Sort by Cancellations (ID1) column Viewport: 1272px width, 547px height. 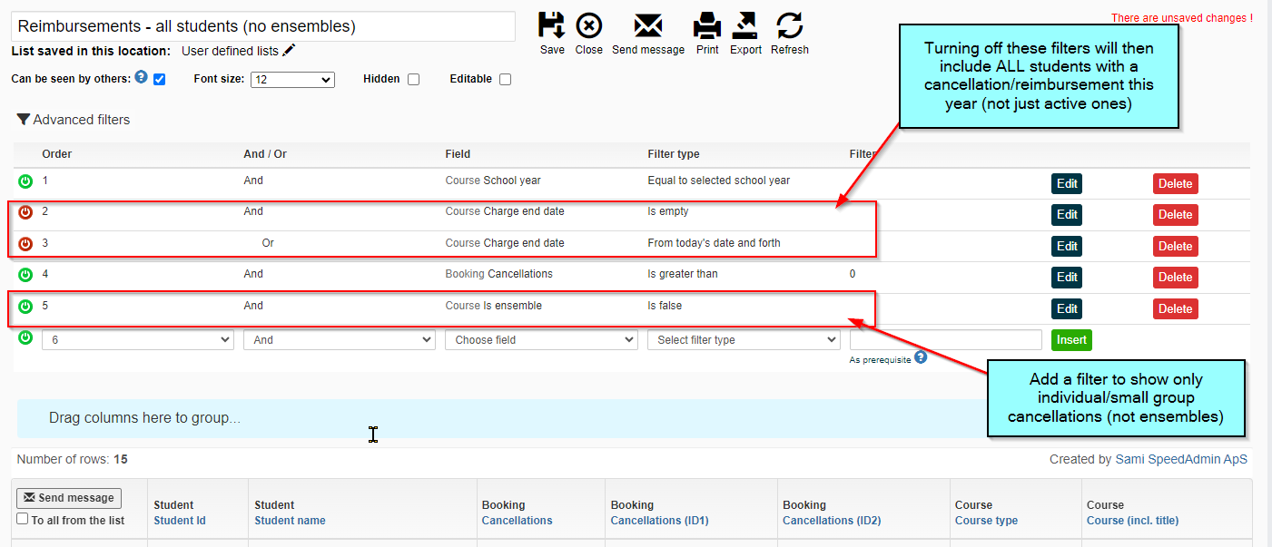[x=659, y=521]
